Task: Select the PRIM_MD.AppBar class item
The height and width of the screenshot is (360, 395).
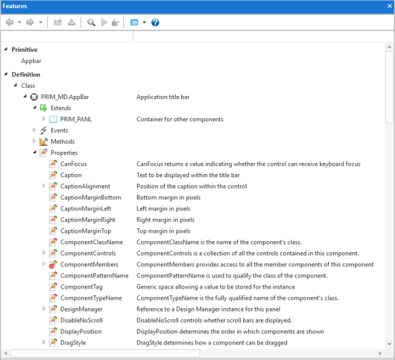Action: (x=65, y=97)
